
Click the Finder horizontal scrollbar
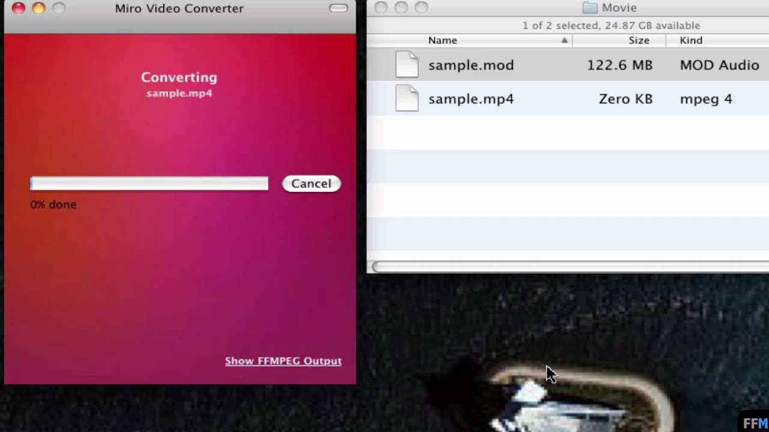570,267
